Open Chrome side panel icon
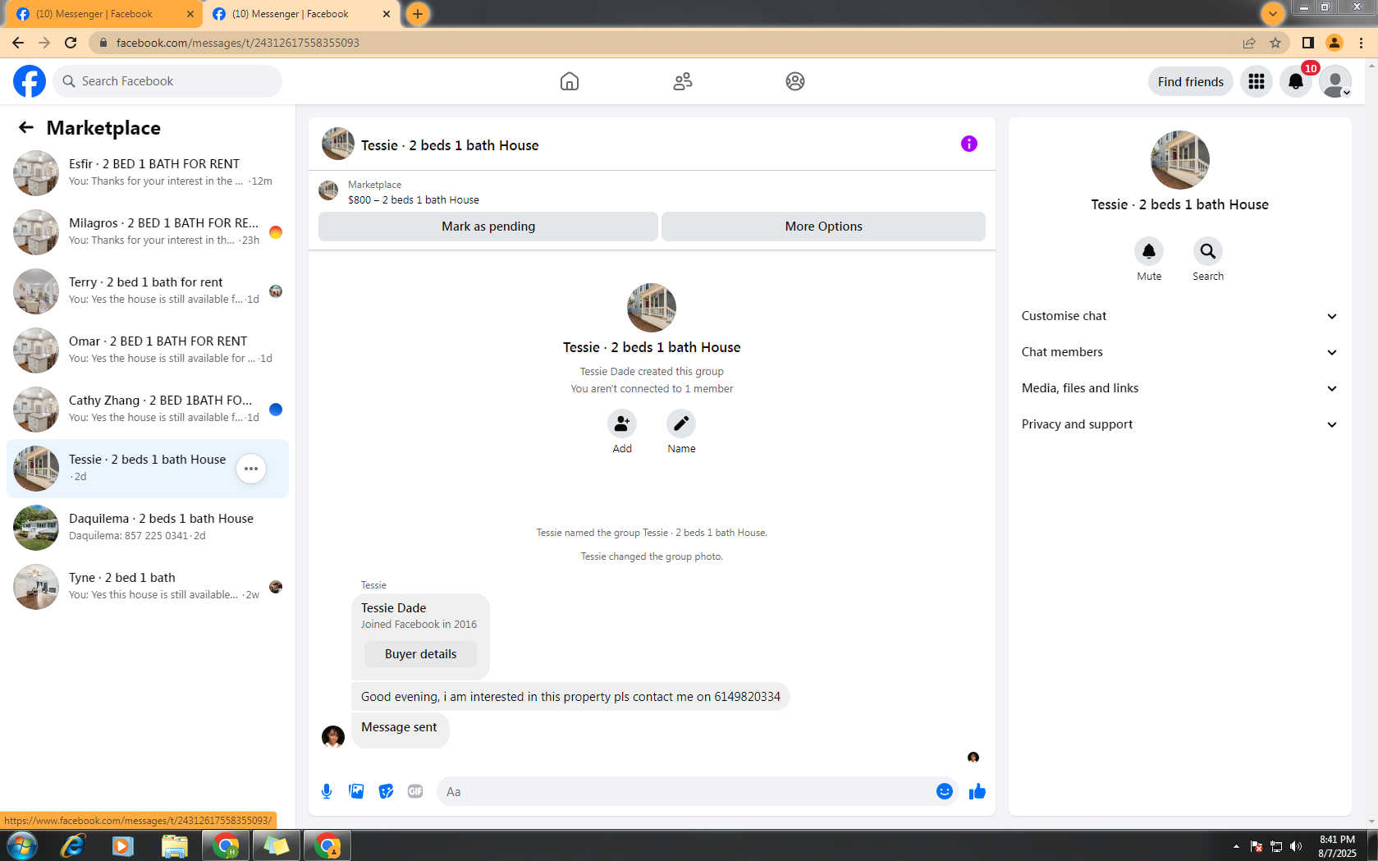Viewport: 1378px width, 861px height. 1308,43
